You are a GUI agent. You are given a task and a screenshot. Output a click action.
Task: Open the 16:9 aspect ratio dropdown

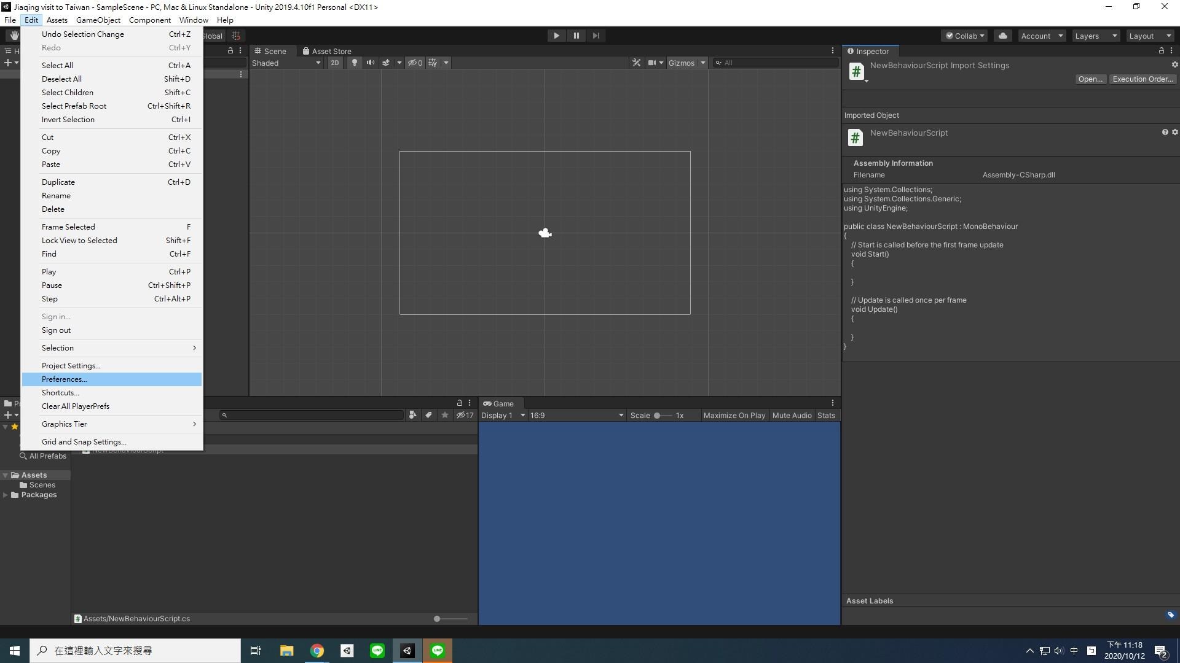click(x=576, y=416)
